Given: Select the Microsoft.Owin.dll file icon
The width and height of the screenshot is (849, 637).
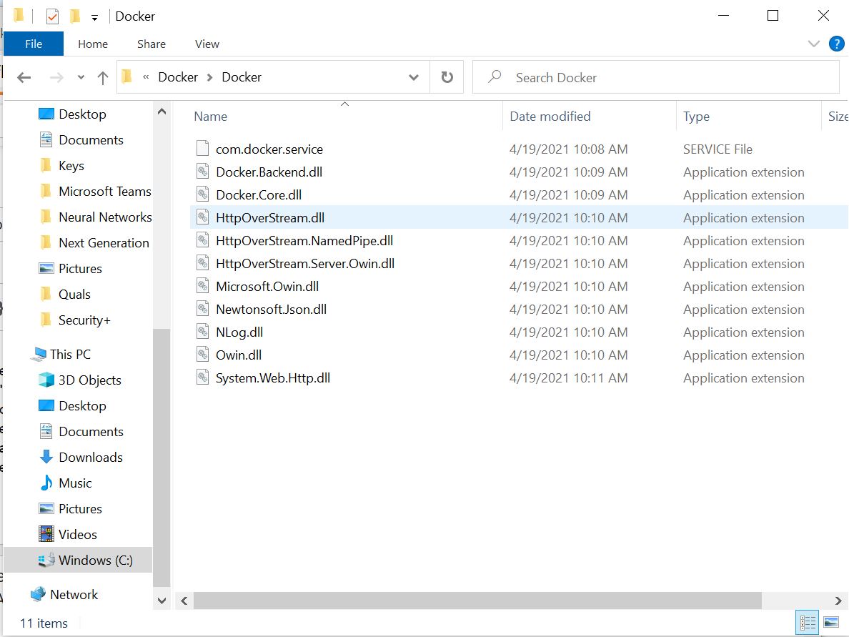Looking at the screenshot, I should (x=202, y=286).
